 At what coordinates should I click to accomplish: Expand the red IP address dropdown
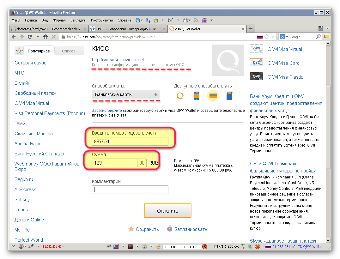(63, 247)
